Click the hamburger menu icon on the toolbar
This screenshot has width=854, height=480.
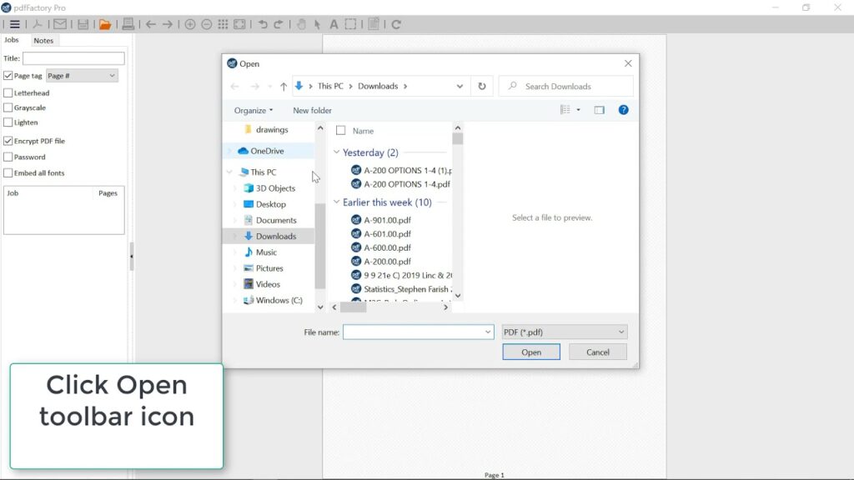tap(14, 24)
